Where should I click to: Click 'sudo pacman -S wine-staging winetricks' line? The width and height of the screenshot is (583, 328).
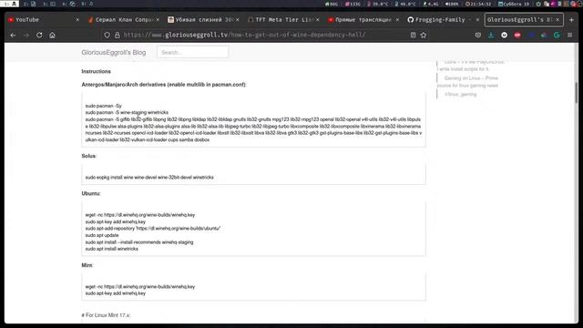tap(127, 113)
